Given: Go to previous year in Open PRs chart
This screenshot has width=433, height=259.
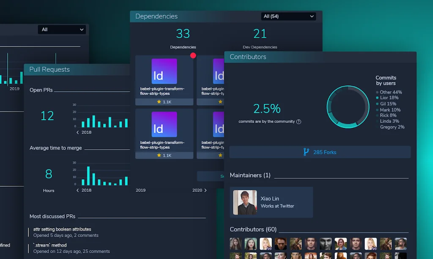Looking at the screenshot, I should point(78,132).
